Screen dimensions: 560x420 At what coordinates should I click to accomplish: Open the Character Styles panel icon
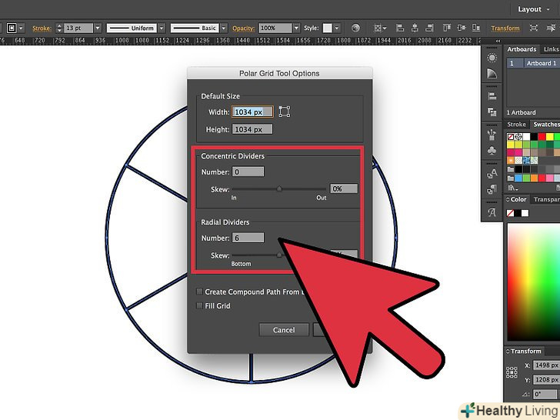(492, 175)
